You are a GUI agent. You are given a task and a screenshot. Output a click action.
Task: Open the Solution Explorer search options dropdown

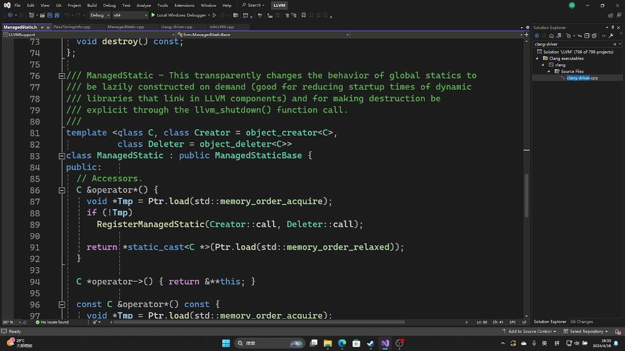click(621, 44)
